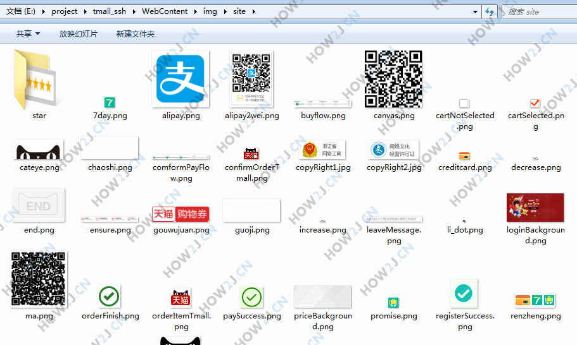This screenshot has width=577, height=345.
Task: Focus the 搜索 site search box
Action: [540, 12]
